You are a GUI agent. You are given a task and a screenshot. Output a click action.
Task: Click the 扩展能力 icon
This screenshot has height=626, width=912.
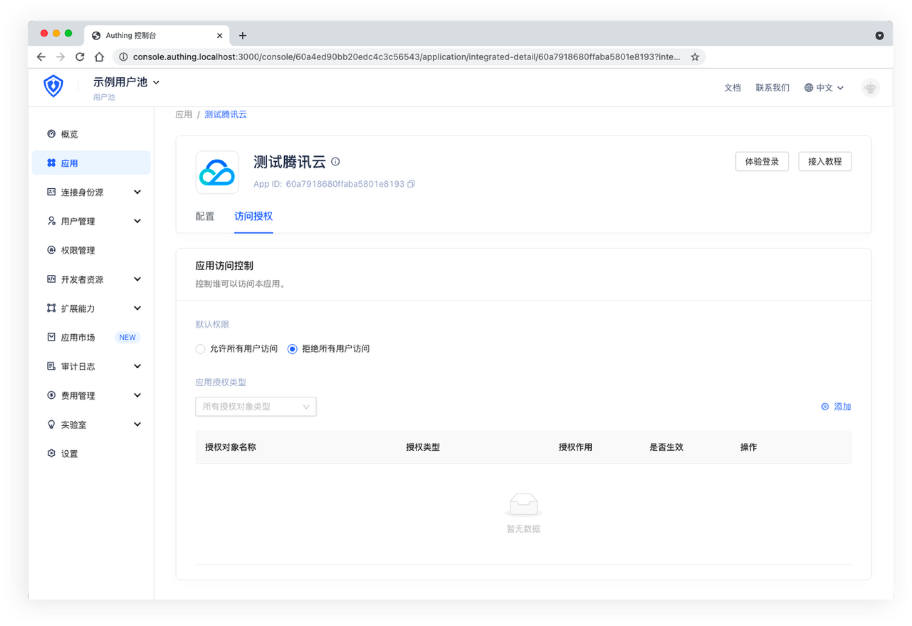[51, 308]
